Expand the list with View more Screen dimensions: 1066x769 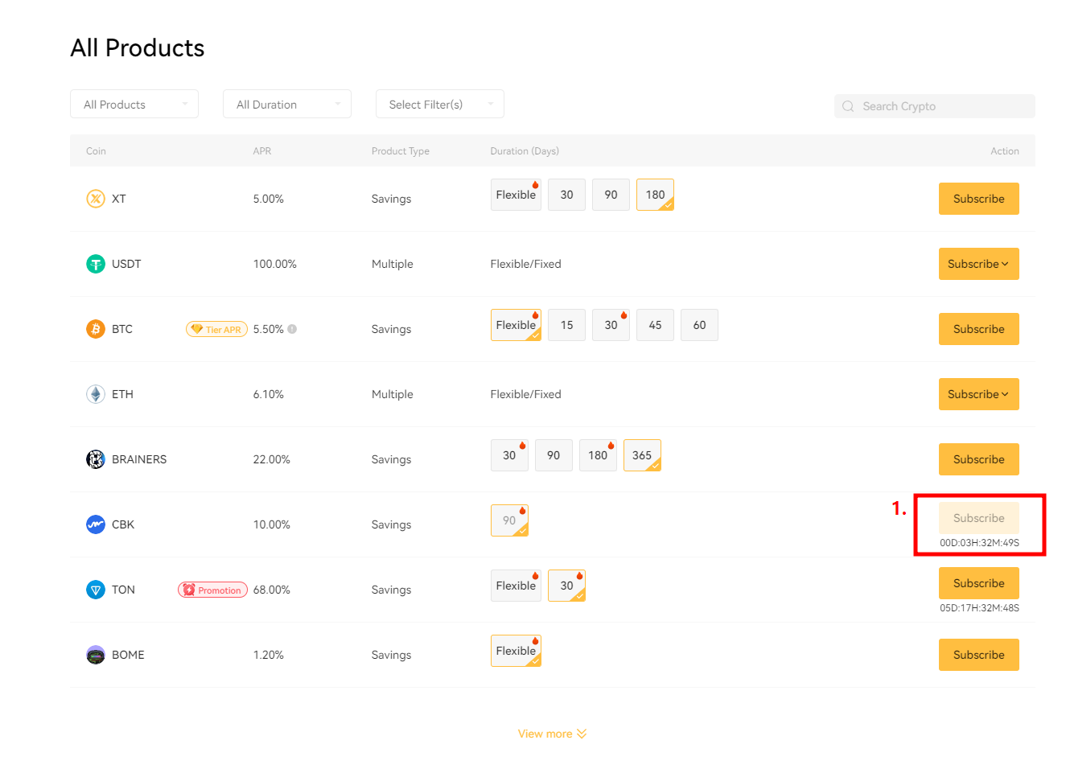click(552, 734)
